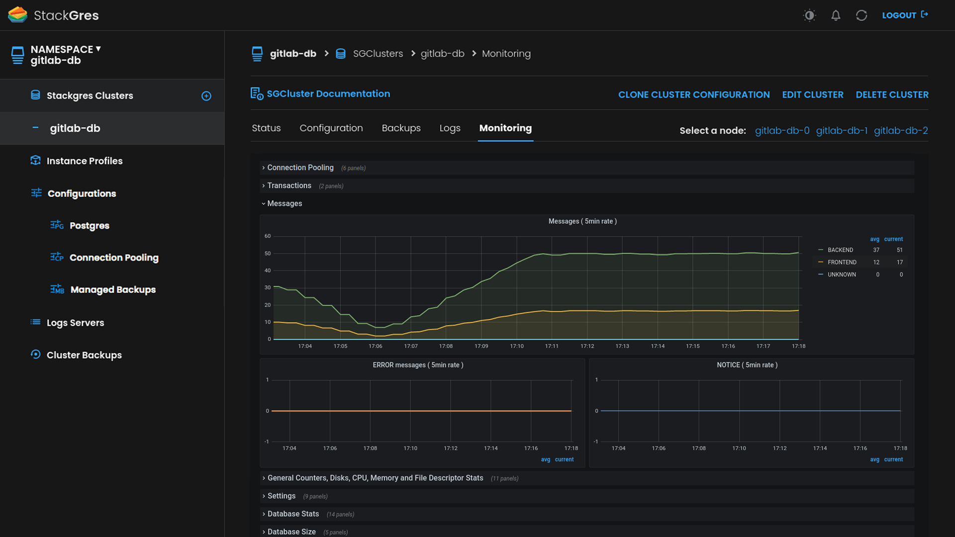
Task: Click DELETE CLUSTER
Action: tap(892, 94)
